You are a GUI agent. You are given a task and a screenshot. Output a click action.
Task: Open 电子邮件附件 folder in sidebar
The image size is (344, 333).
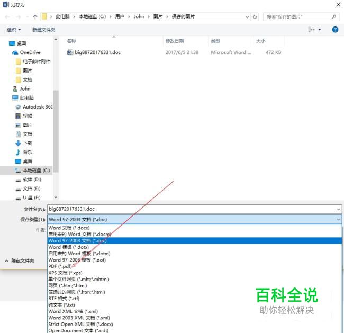(x=33, y=61)
